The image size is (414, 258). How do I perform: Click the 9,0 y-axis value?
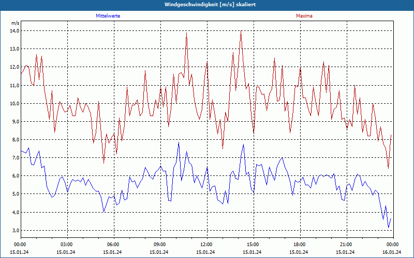pyautogui.click(x=16, y=122)
